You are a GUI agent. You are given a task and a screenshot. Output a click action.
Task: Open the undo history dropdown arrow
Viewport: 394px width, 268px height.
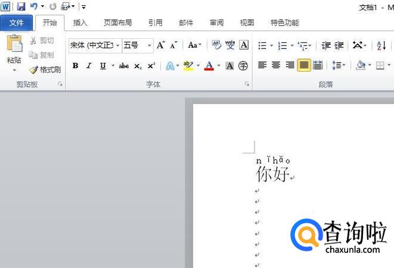coord(42,7)
